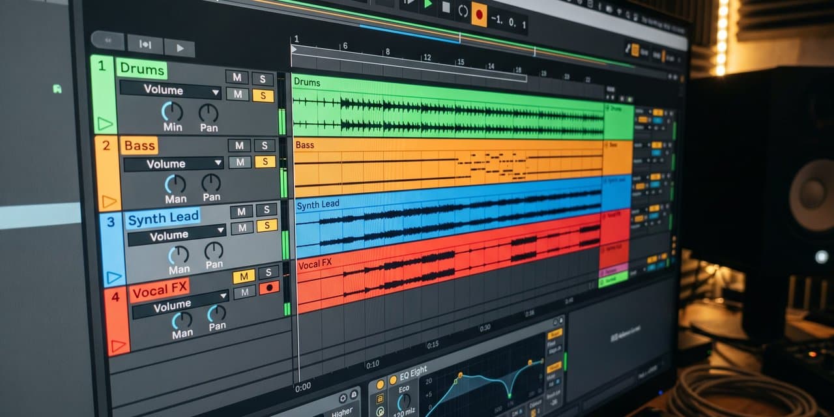The width and height of the screenshot is (834, 417).
Task: Arm the orange record button in the transport
Action: [480, 13]
